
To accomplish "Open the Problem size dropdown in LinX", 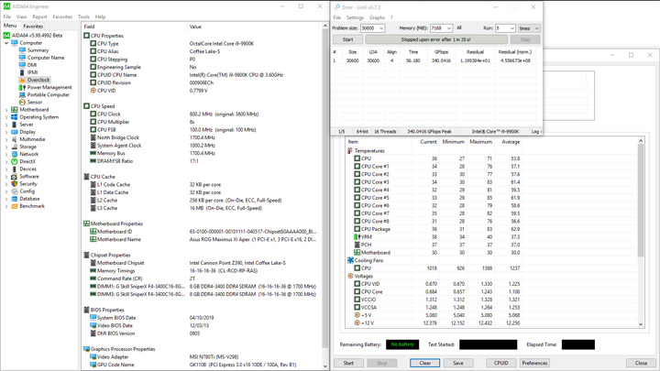I will (x=380, y=28).
